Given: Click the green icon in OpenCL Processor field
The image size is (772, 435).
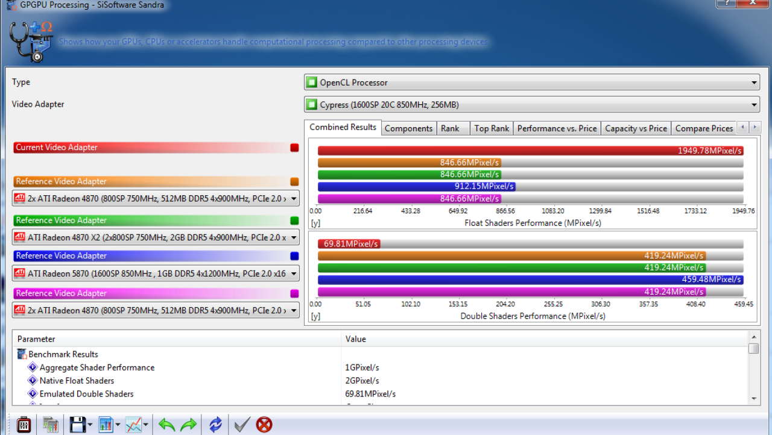Looking at the screenshot, I should point(311,83).
